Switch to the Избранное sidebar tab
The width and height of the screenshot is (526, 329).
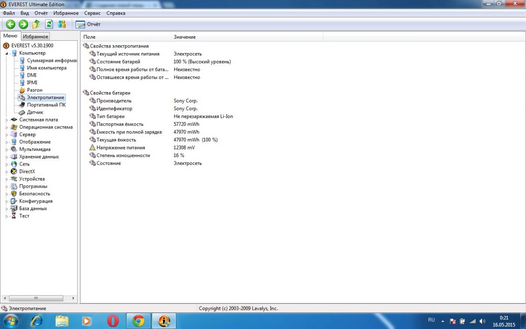click(36, 36)
